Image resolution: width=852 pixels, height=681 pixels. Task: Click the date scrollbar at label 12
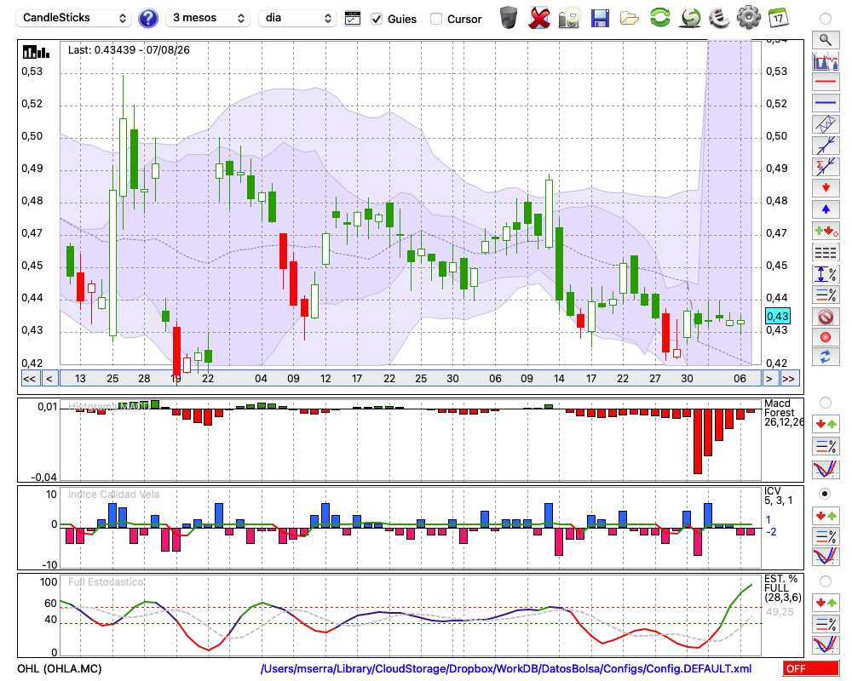(x=325, y=379)
